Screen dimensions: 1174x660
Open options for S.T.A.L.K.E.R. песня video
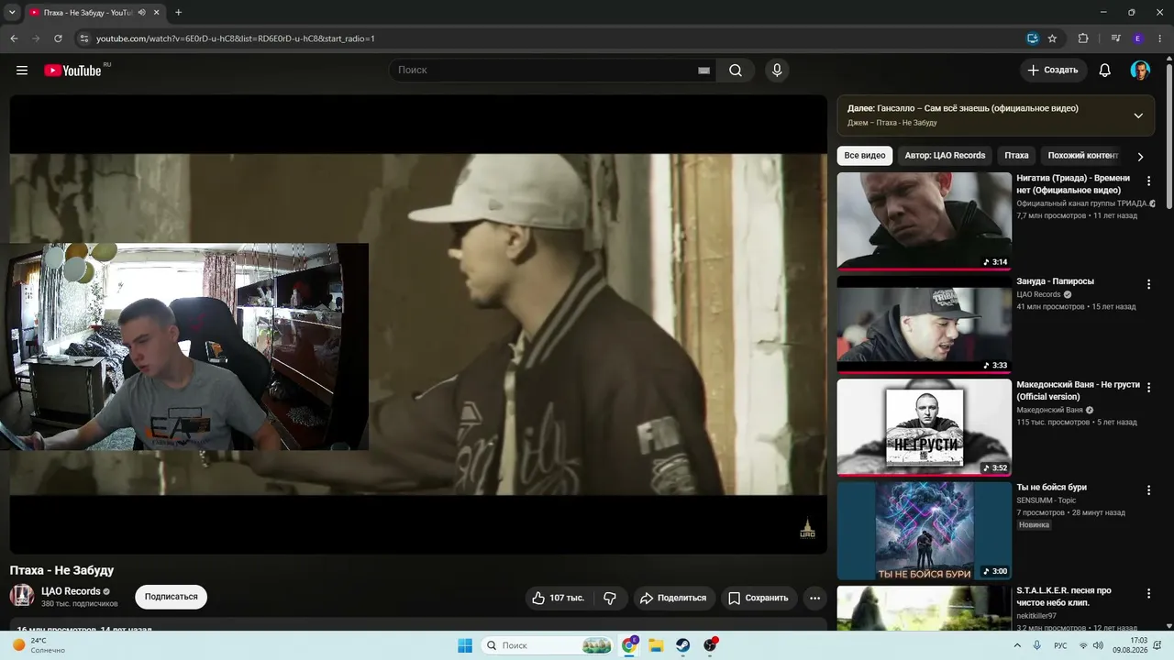tap(1148, 594)
